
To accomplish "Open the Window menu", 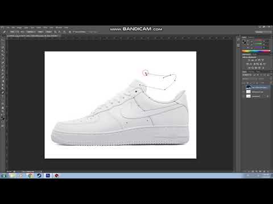I will click(x=59, y=28).
